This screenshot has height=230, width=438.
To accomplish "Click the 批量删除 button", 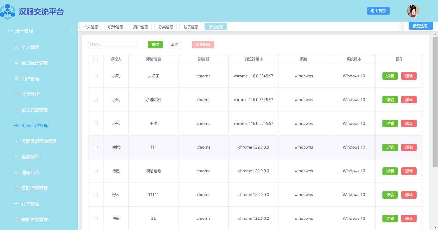I will point(203,45).
